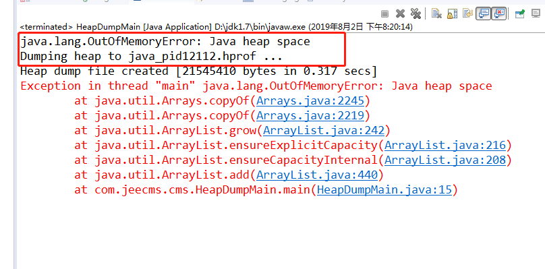Follow the ArrayList.java:216 link

click(445, 145)
